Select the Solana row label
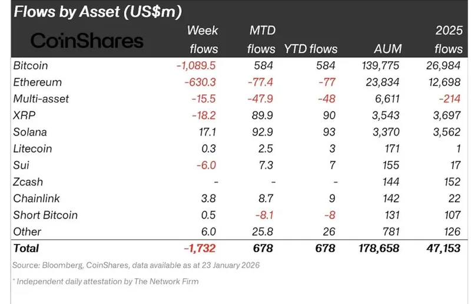The image size is (471, 304). tap(30, 132)
